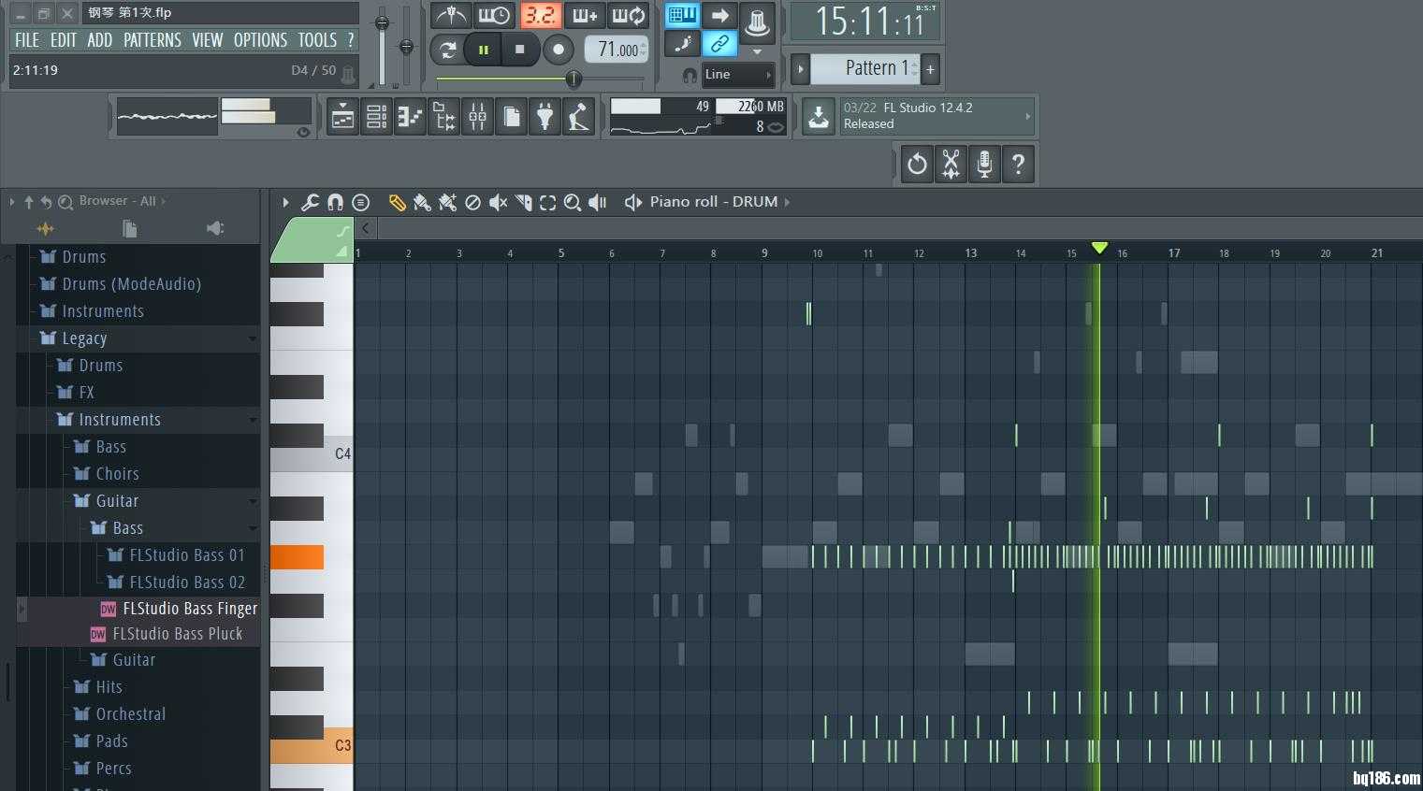Screen dimensions: 1423x791
Task: Select the Mute tool in piano roll
Action: 499,202
